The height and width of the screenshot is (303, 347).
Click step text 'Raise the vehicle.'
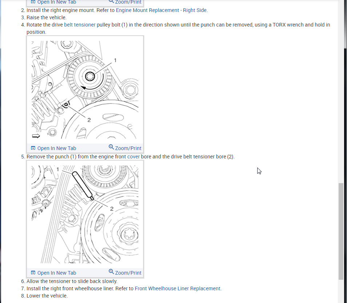coord(46,17)
